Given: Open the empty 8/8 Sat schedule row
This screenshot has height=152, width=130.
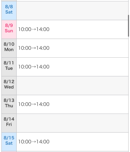Looking at the screenshot, I should click(x=73, y=10).
